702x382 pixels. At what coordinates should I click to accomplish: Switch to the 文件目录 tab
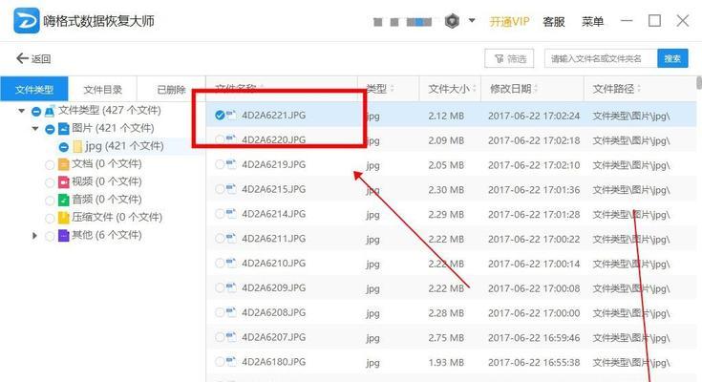tap(102, 89)
